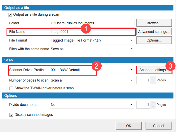Open the File Format dropdown

[92, 40]
